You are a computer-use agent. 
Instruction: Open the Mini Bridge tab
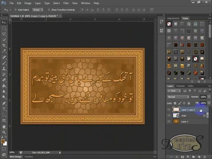coord(15,157)
